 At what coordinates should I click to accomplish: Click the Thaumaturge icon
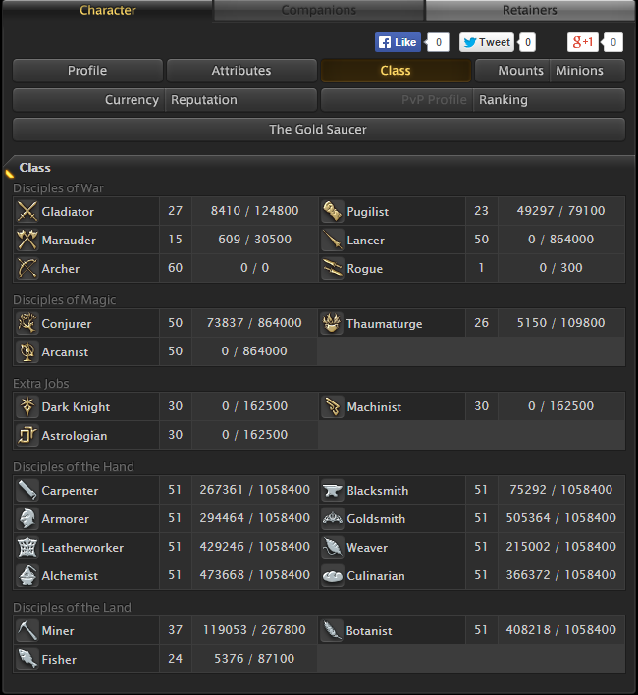pyautogui.click(x=332, y=323)
